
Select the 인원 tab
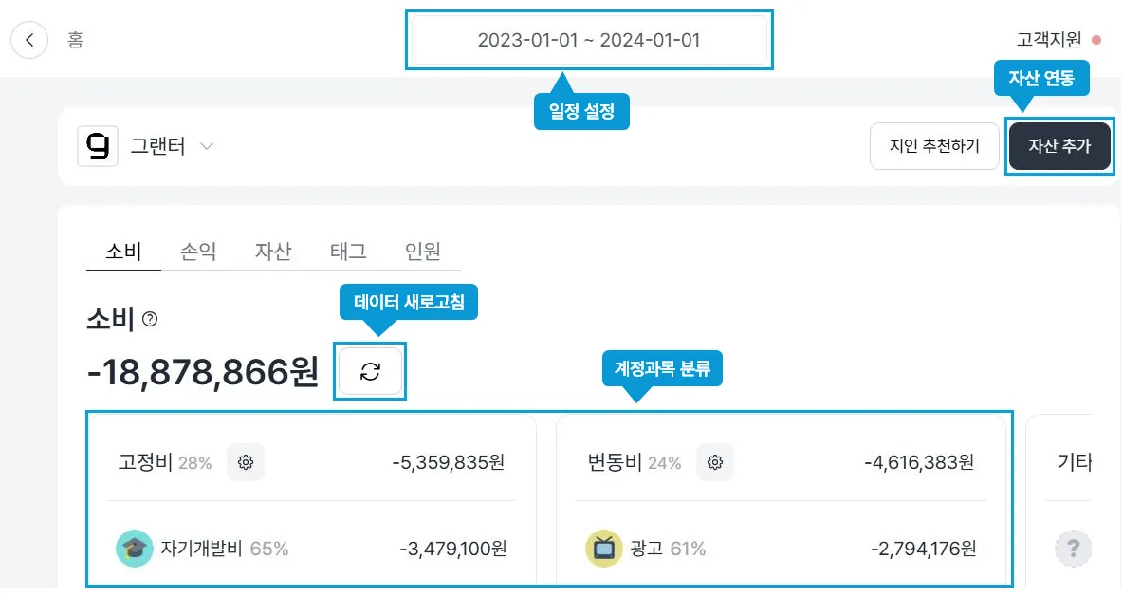(x=423, y=252)
